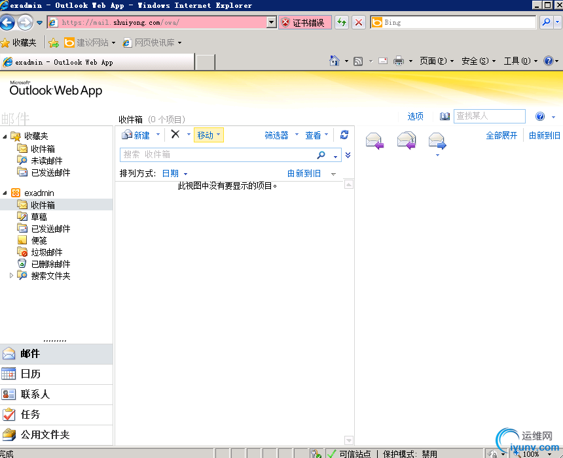Image resolution: width=563 pixels, height=458 pixels.
Task: Switch to Tasks (任务) module
Action: coord(56,415)
